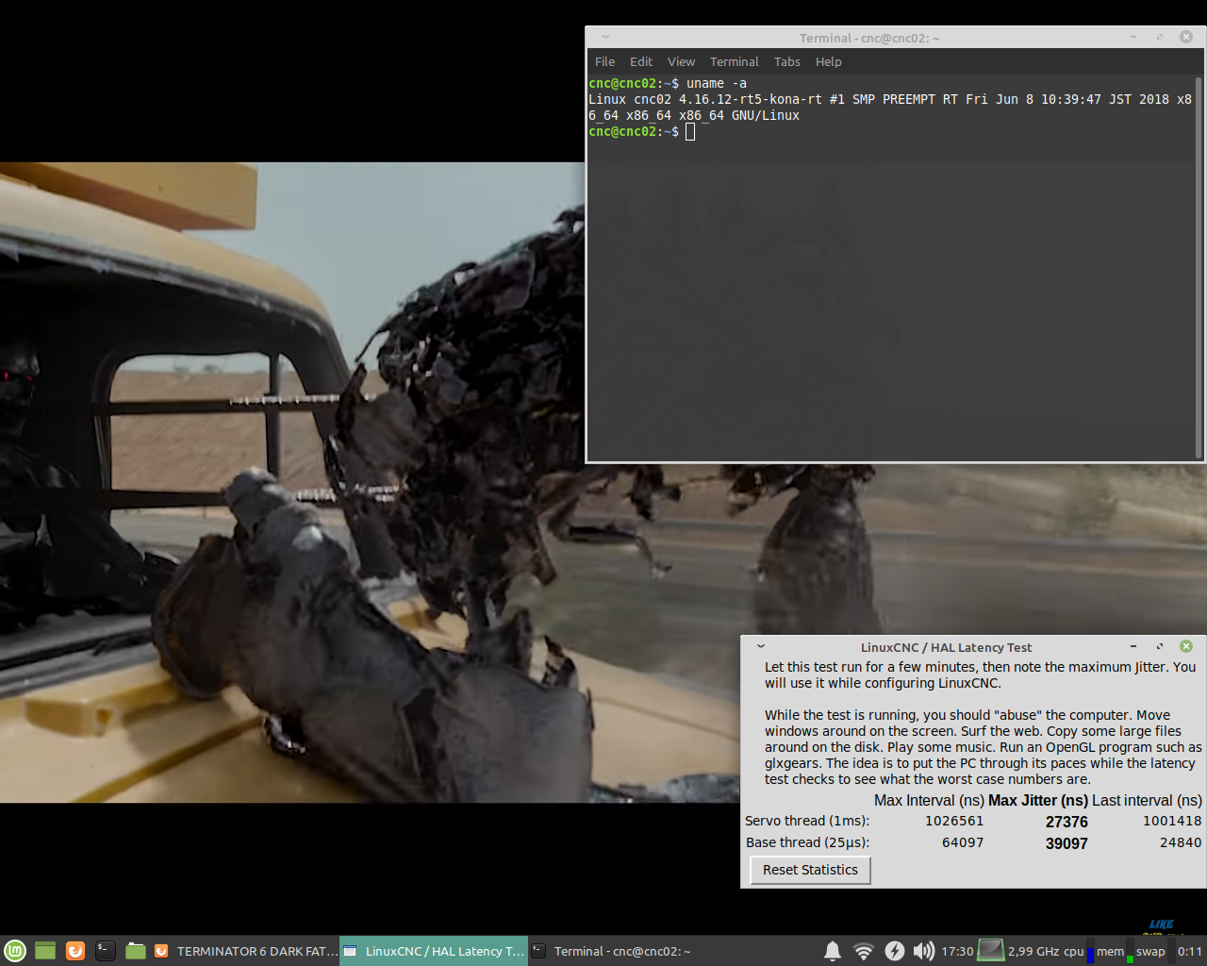This screenshot has width=1207, height=966.
Task: Maximize the Terminal window
Action: pos(1160,37)
